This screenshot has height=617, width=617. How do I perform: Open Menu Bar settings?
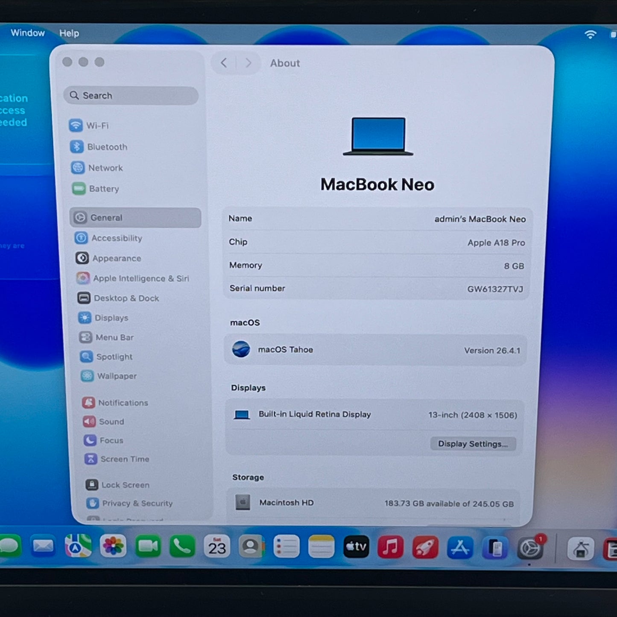[x=107, y=337]
